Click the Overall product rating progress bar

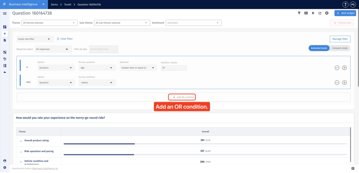(205, 144)
